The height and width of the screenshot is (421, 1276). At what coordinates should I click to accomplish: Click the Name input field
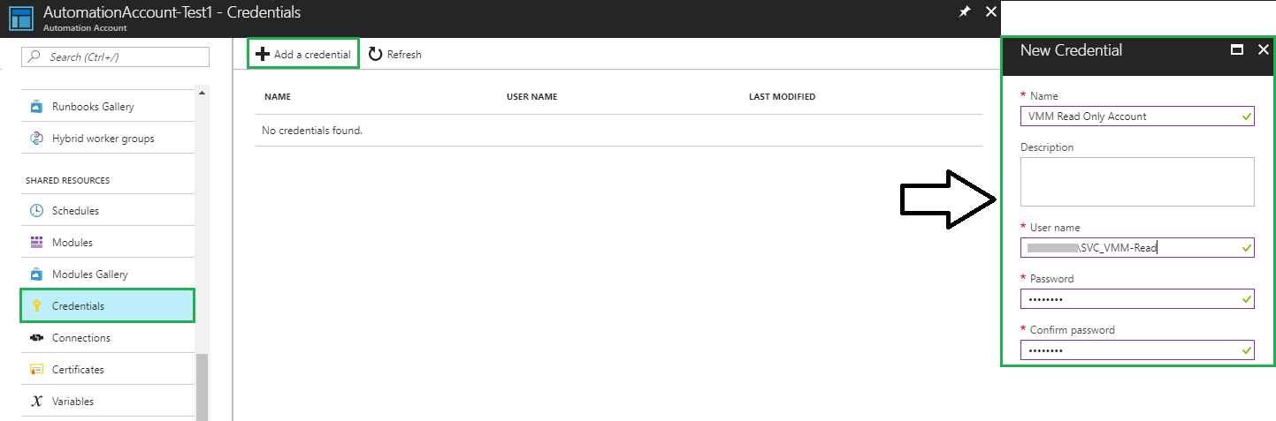click(1137, 116)
